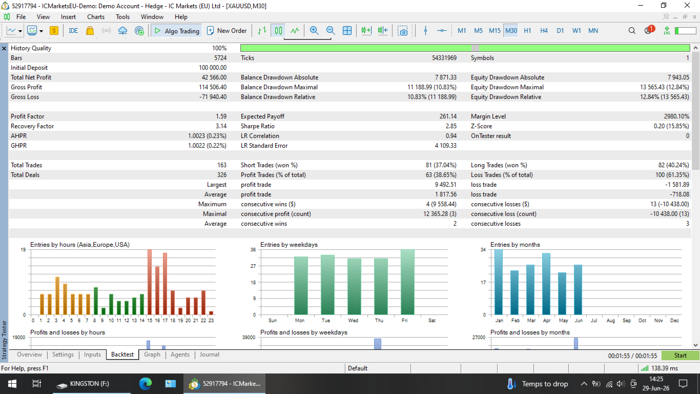Open Task View on the taskbar
The height and width of the screenshot is (394, 700).
tap(36, 384)
